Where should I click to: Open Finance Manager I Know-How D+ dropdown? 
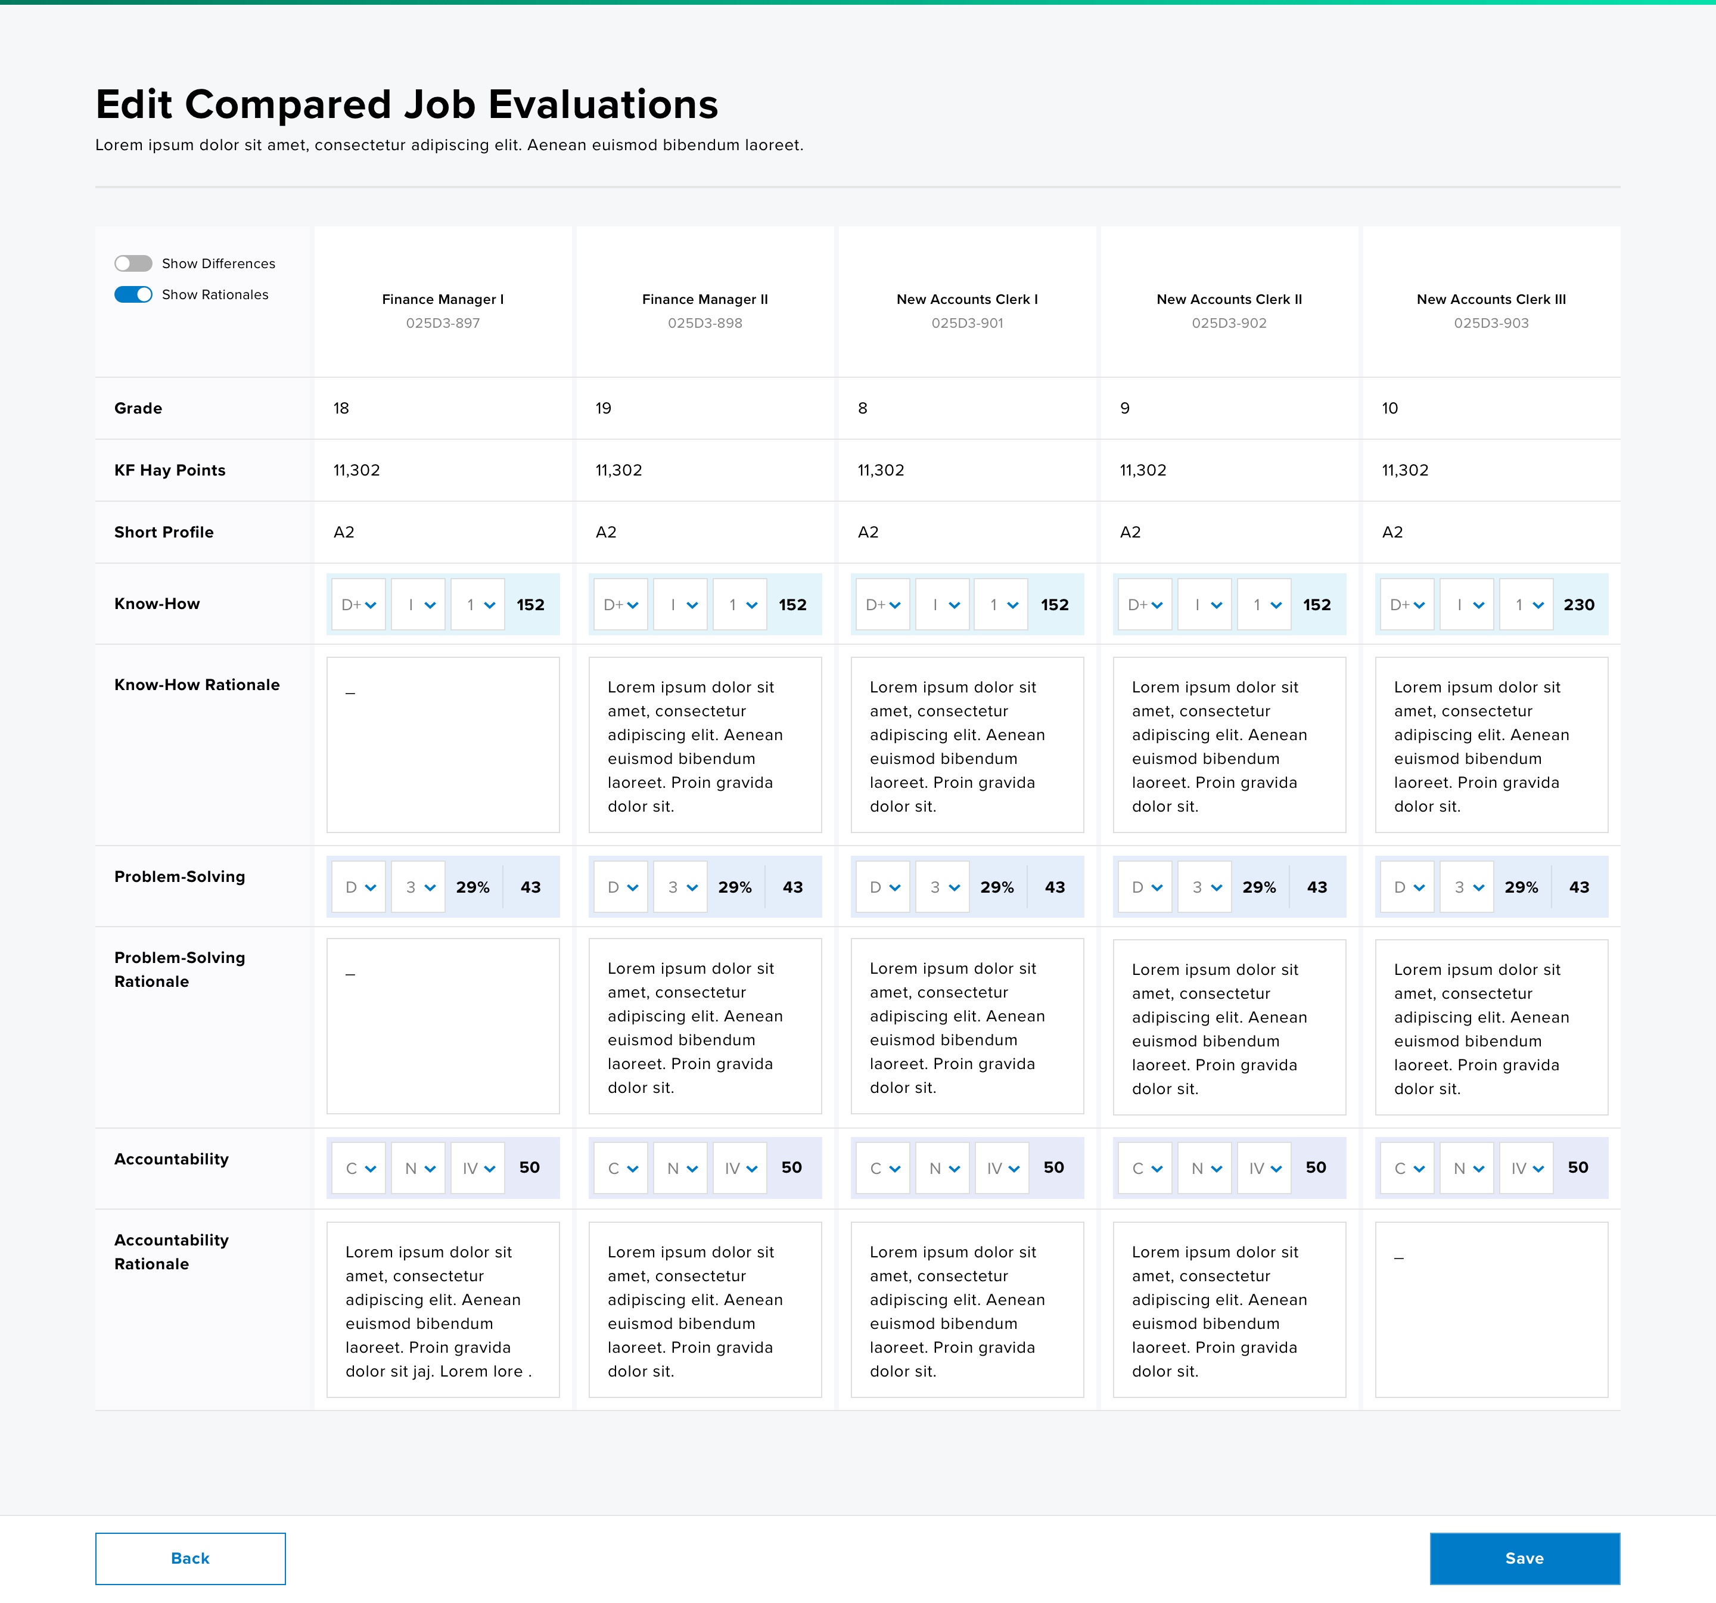tap(358, 604)
